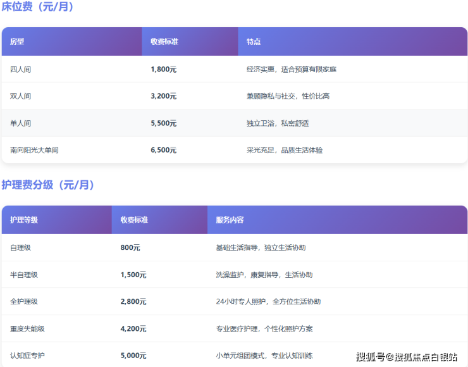Screen dimensions: 468x367
Task: Click the 服务内容 column header
Action: tap(230, 220)
